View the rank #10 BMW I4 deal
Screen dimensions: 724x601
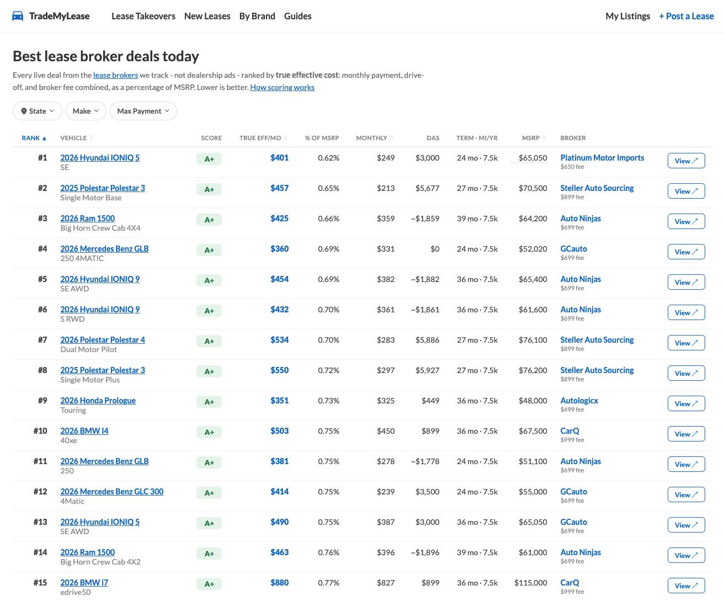point(686,434)
